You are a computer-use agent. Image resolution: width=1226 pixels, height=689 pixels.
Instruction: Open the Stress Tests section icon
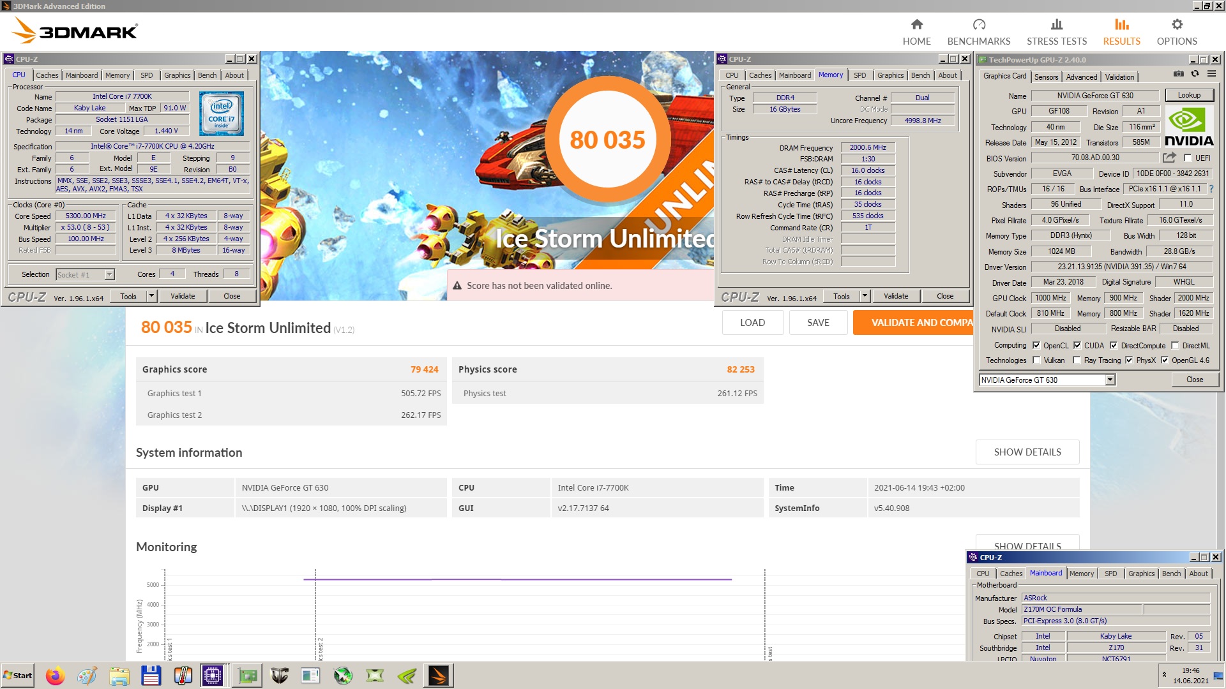(1057, 24)
